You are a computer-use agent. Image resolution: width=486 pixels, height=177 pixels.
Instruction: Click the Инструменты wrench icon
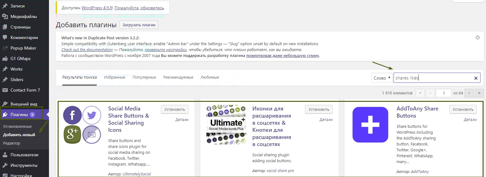coord(5,165)
